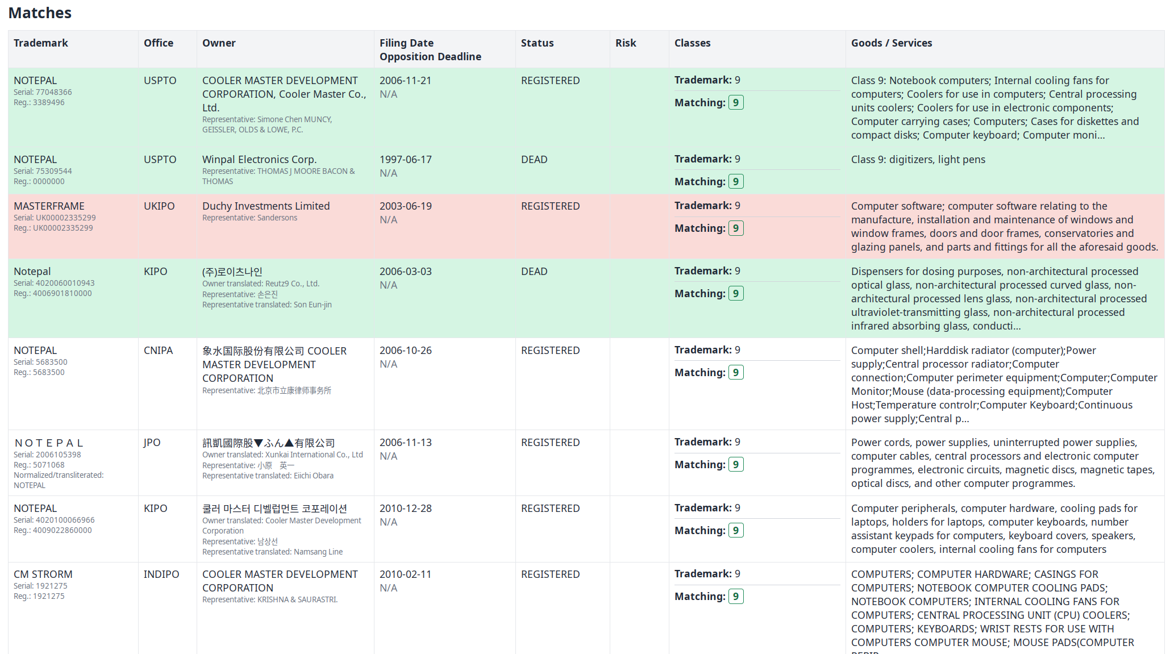Select NOTEPAL trademark with serial 77048366
Viewport: 1166px width, 654px height.
(x=35, y=81)
